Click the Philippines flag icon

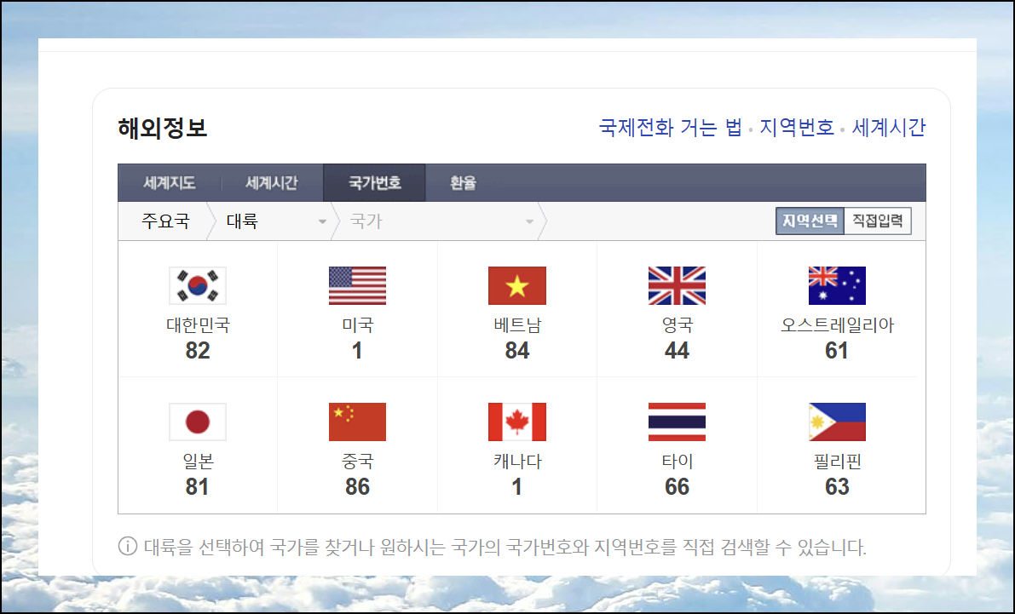837,422
